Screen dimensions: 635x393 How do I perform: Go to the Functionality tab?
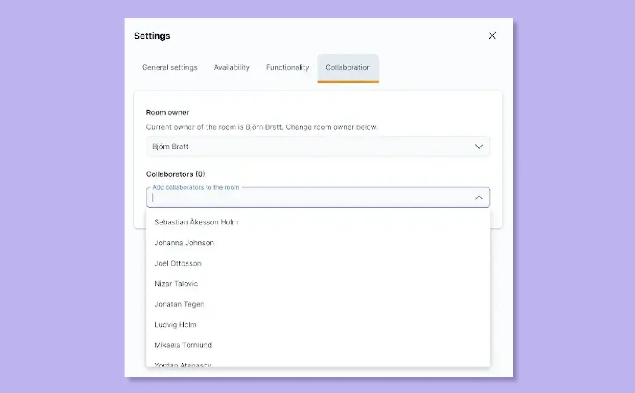[287, 67]
